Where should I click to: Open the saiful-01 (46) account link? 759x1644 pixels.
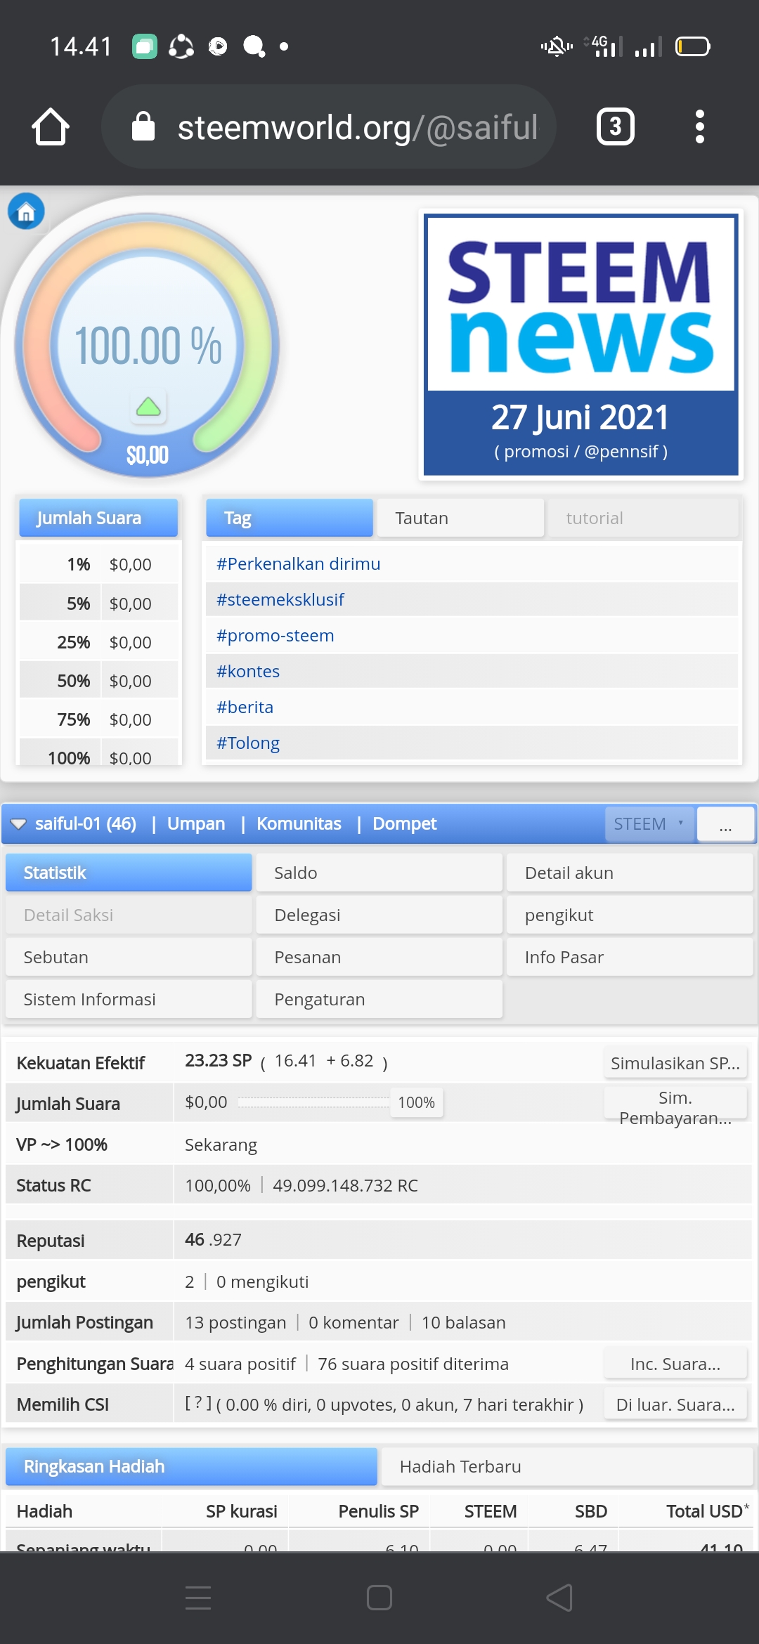(x=86, y=823)
